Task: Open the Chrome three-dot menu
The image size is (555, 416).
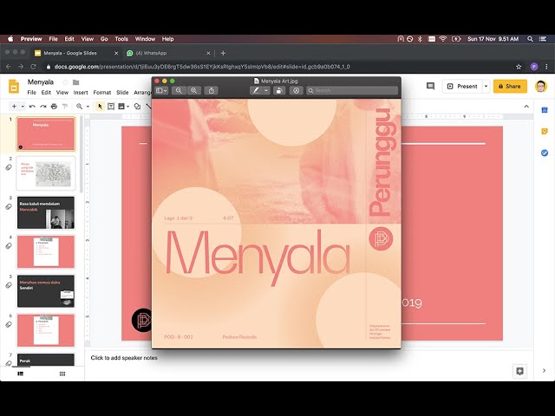Action: point(546,67)
